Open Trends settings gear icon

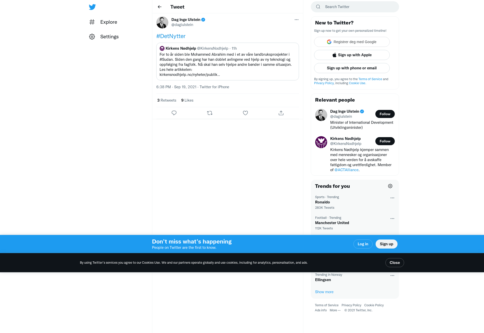click(390, 186)
